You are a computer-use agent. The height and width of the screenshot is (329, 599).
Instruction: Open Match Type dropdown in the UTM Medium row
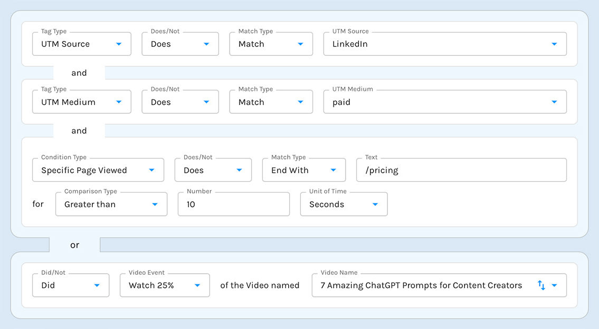[x=271, y=102]
